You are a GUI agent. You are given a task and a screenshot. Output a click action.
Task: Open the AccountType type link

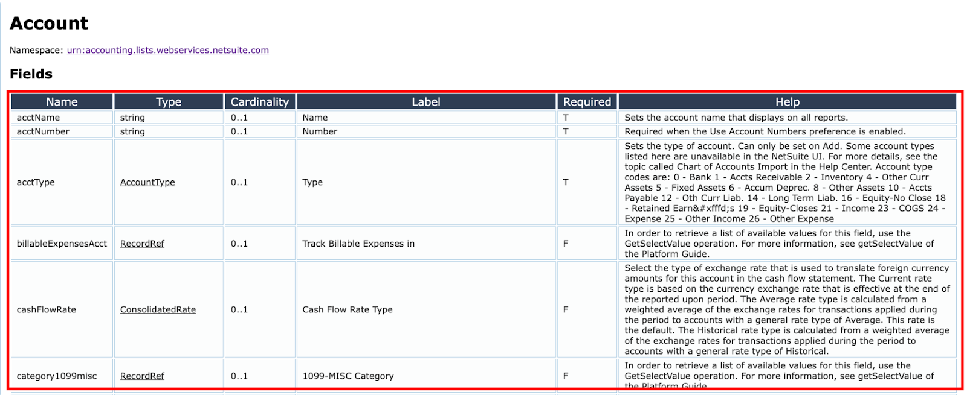coord(147,182)
